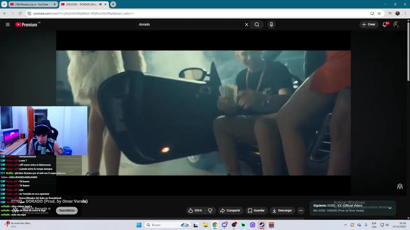Click the Descargar button

point(282,211)
